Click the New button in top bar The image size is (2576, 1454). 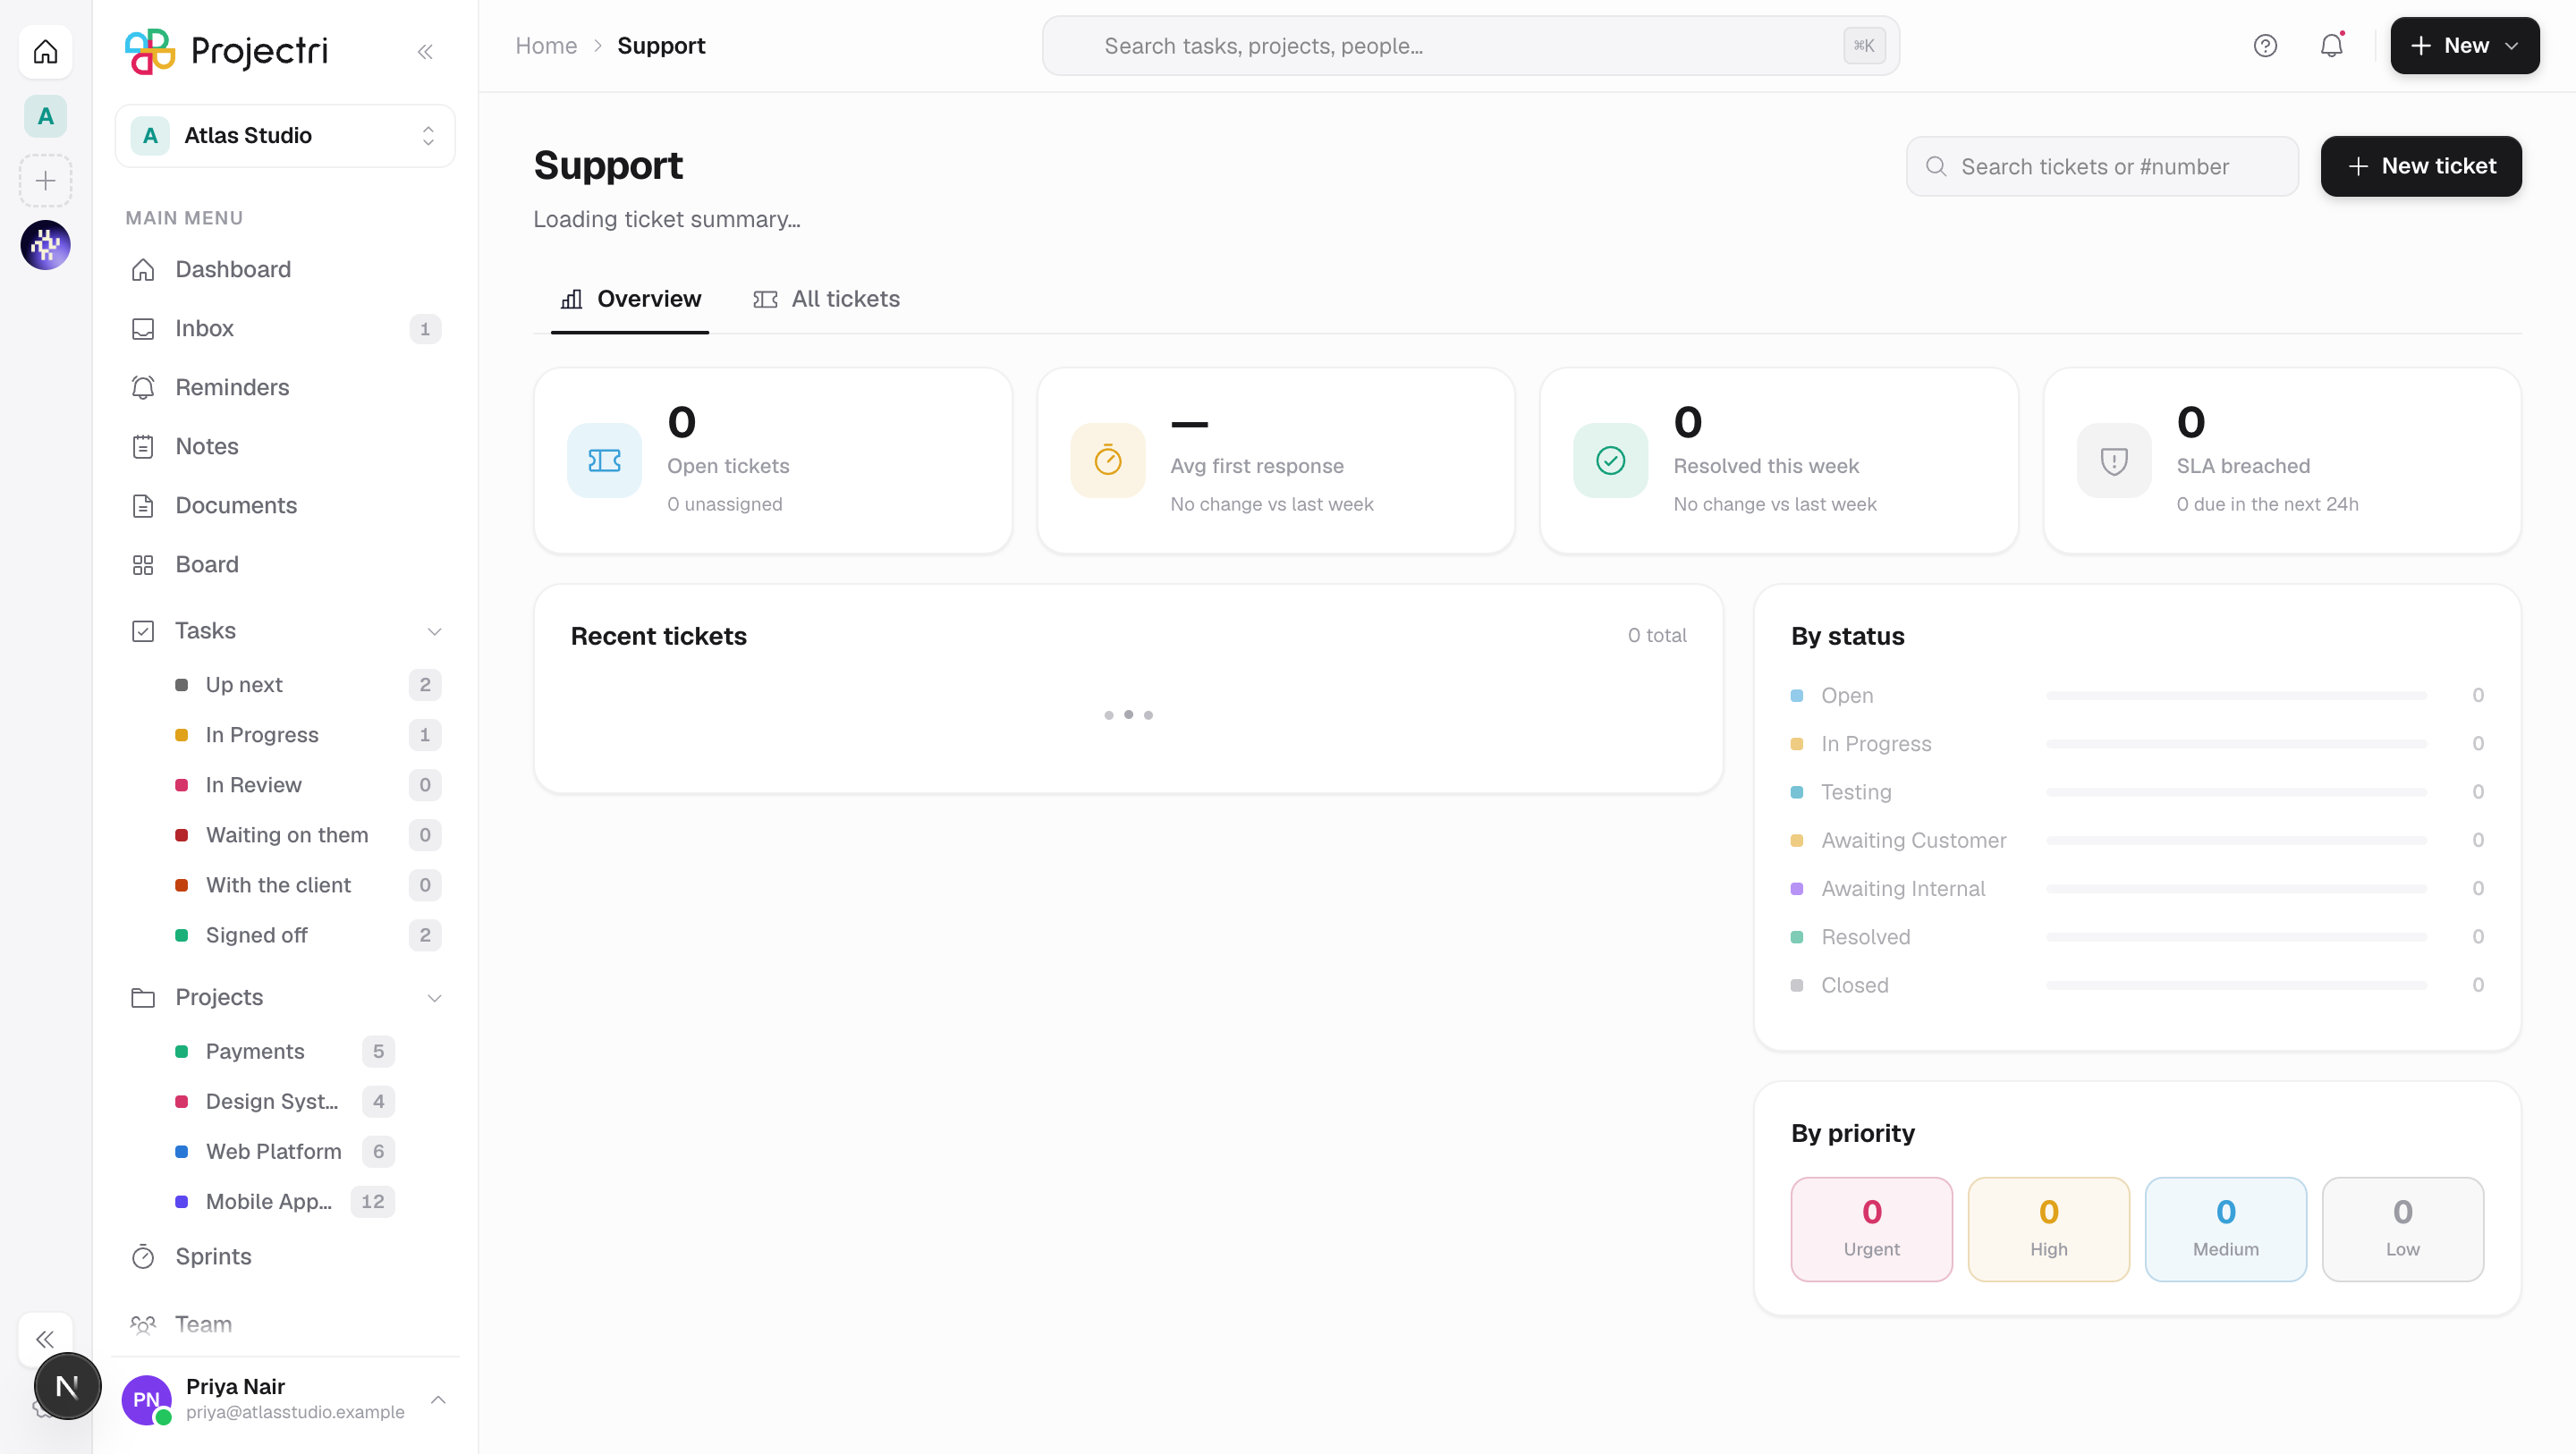[2464, 46]
